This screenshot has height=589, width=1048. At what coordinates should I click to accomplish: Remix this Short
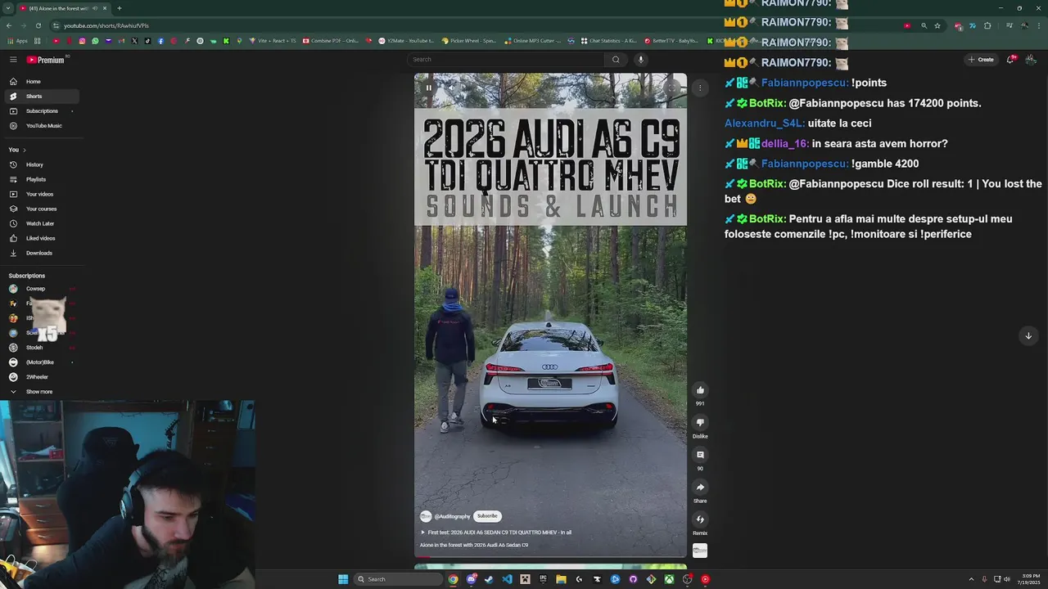pos(700,519)
